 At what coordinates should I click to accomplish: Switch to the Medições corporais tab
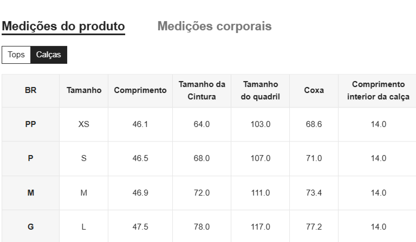214,26
